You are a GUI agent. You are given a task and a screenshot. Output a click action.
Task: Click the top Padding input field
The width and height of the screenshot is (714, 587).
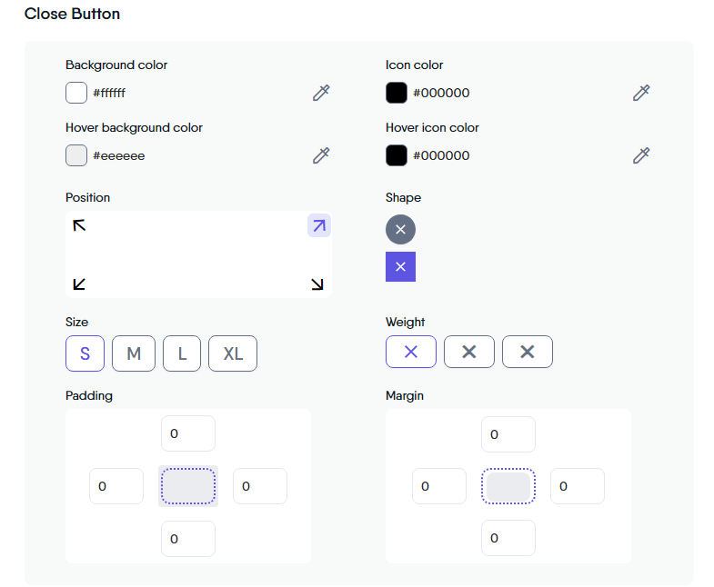point(188,433)
